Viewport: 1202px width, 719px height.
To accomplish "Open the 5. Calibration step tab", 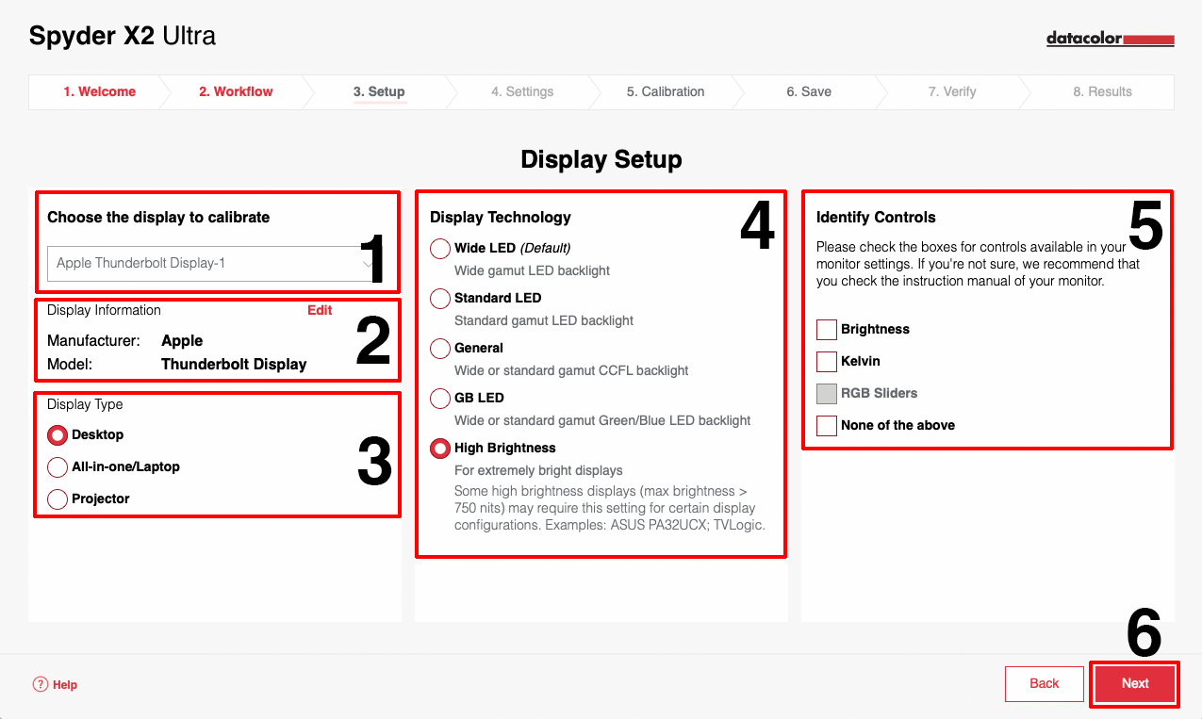I will coord(666,91).
